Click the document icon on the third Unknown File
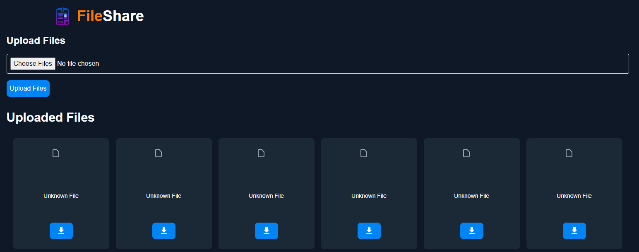The height and width of the screenshot is (252, 639). (x=261, y=153)
